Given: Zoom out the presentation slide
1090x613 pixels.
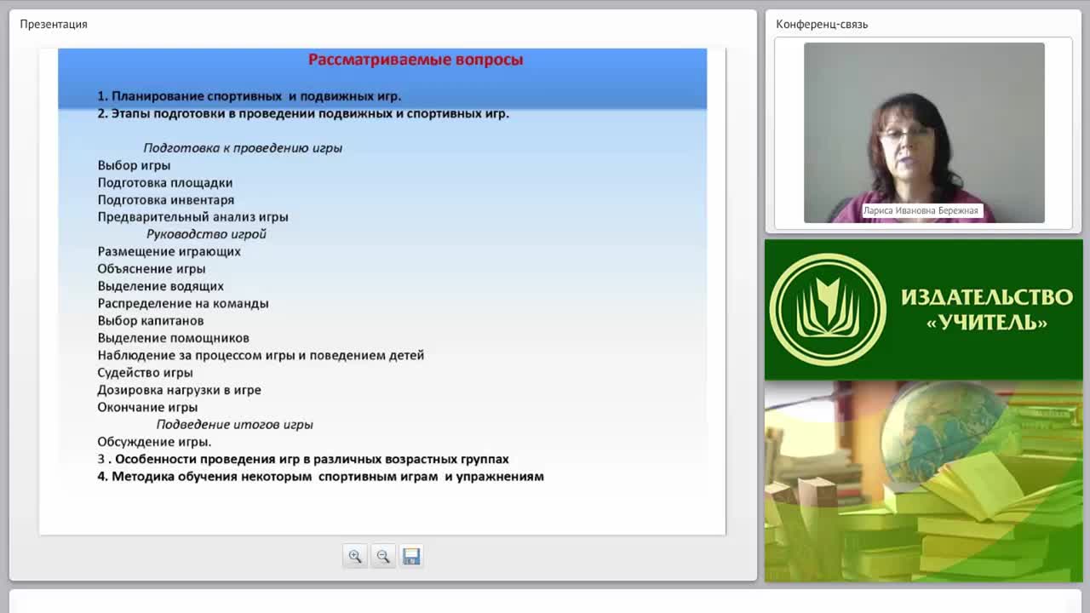Looking at the screenshot, I should coord(383,556).
